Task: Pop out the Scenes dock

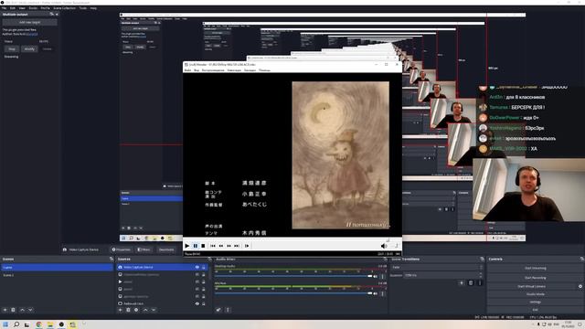Action: click(112, 259)
